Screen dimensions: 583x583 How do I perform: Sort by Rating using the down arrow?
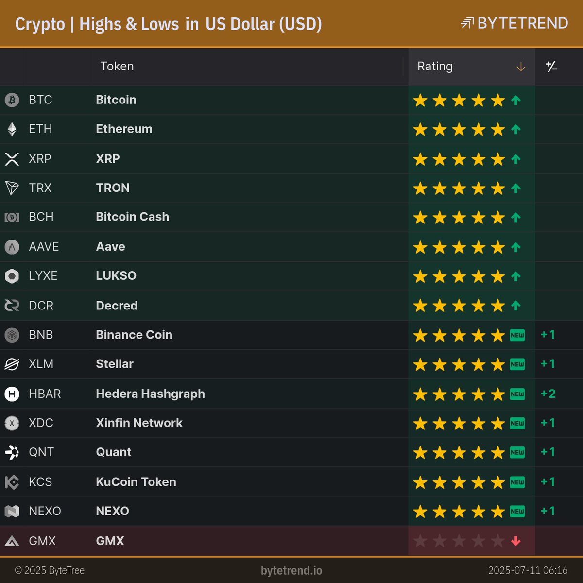(521, 67)
